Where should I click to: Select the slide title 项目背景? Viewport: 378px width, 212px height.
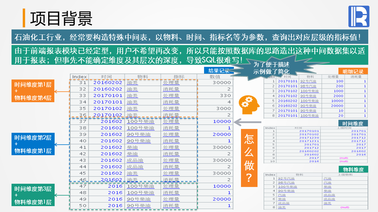click(61, 18)
